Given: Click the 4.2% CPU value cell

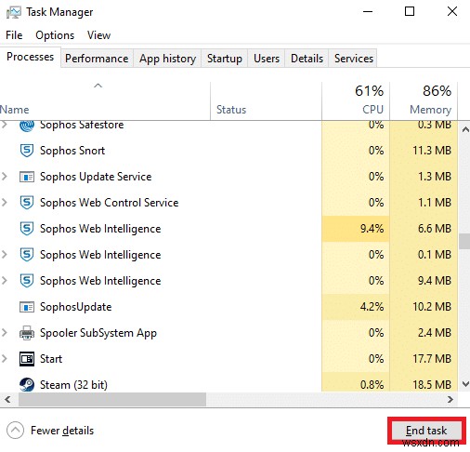Looking at the screenshot, I should coord(356,307).
